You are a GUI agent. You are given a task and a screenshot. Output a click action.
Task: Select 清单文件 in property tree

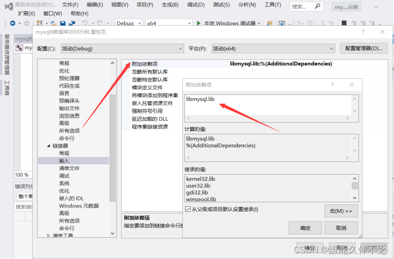tap(69, 168)
